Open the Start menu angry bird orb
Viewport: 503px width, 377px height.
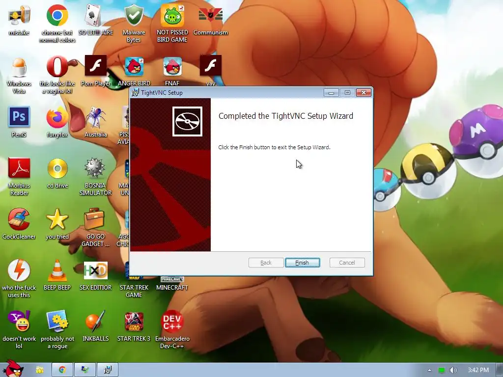(13, 369)
